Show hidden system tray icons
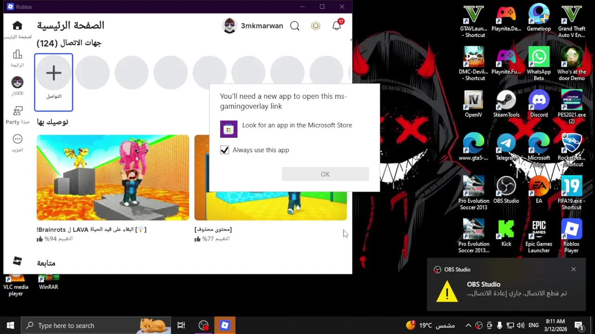Image resolution: width=595 pixels, height=334 pixels. [x=469, y=326]
